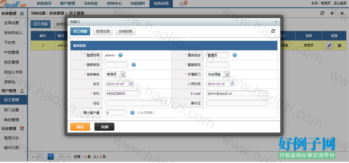This screenshot has height=163, width=349.
Task: Click into the 重复密码 input field
Action: [x=217, y=65]
